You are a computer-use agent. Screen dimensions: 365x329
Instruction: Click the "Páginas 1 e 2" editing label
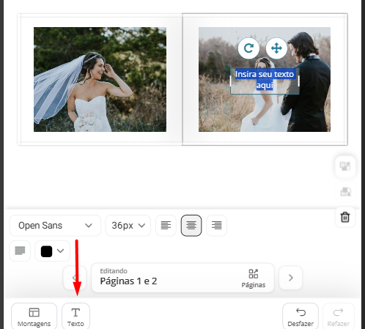coord(128,281)
